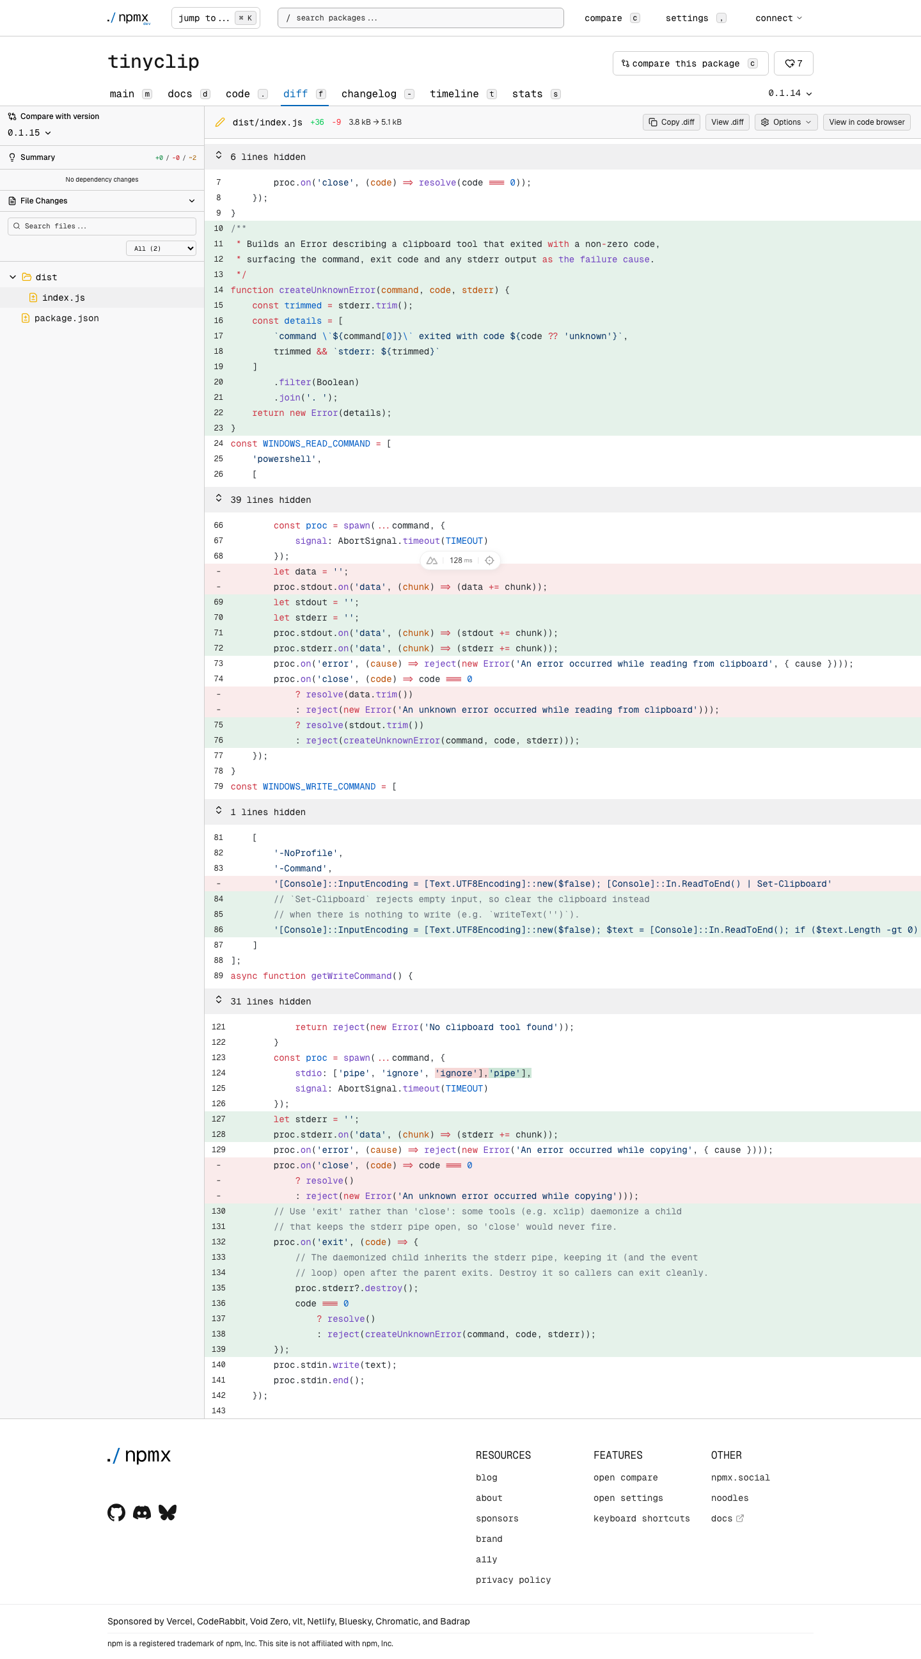The image size is (921, 1659).
Task: Click the pencil icon beside dist/index.js
Action: click(220, 122)
